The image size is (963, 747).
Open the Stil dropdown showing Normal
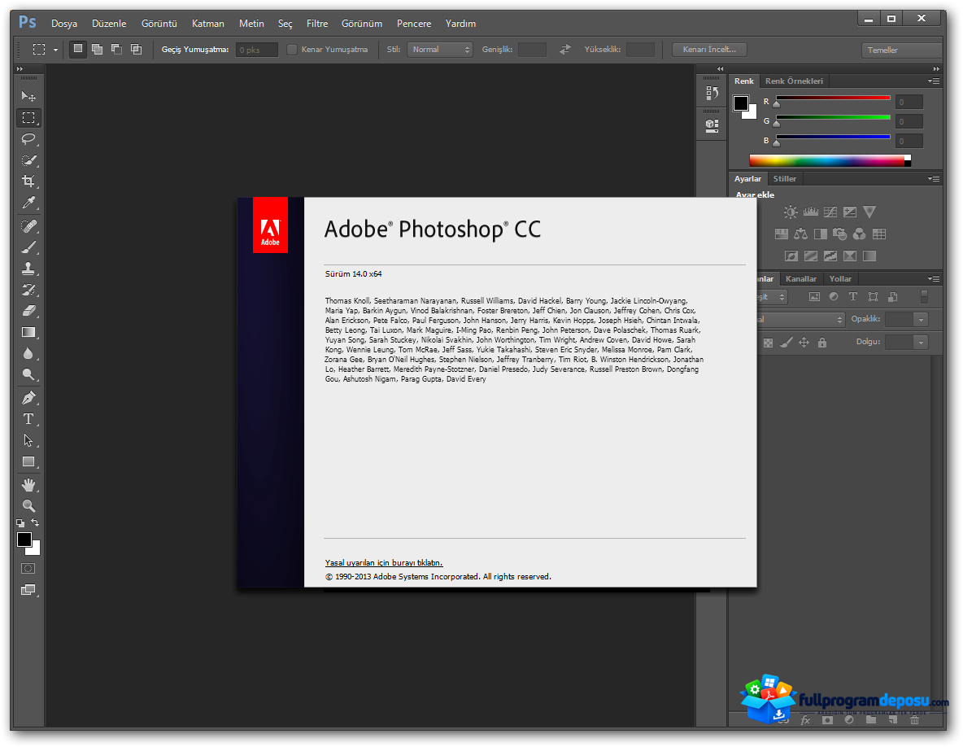[x=440, y=50]
